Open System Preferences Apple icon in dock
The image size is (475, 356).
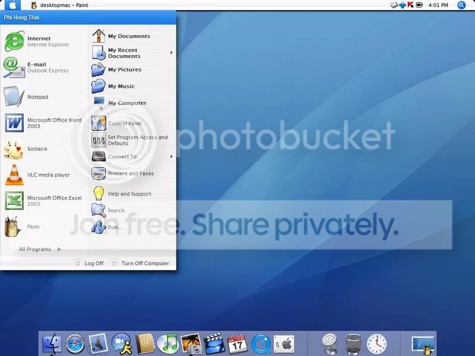click(284, 344)
